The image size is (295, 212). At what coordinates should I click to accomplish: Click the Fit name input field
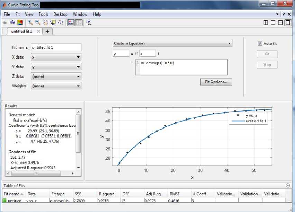[56, 47]
